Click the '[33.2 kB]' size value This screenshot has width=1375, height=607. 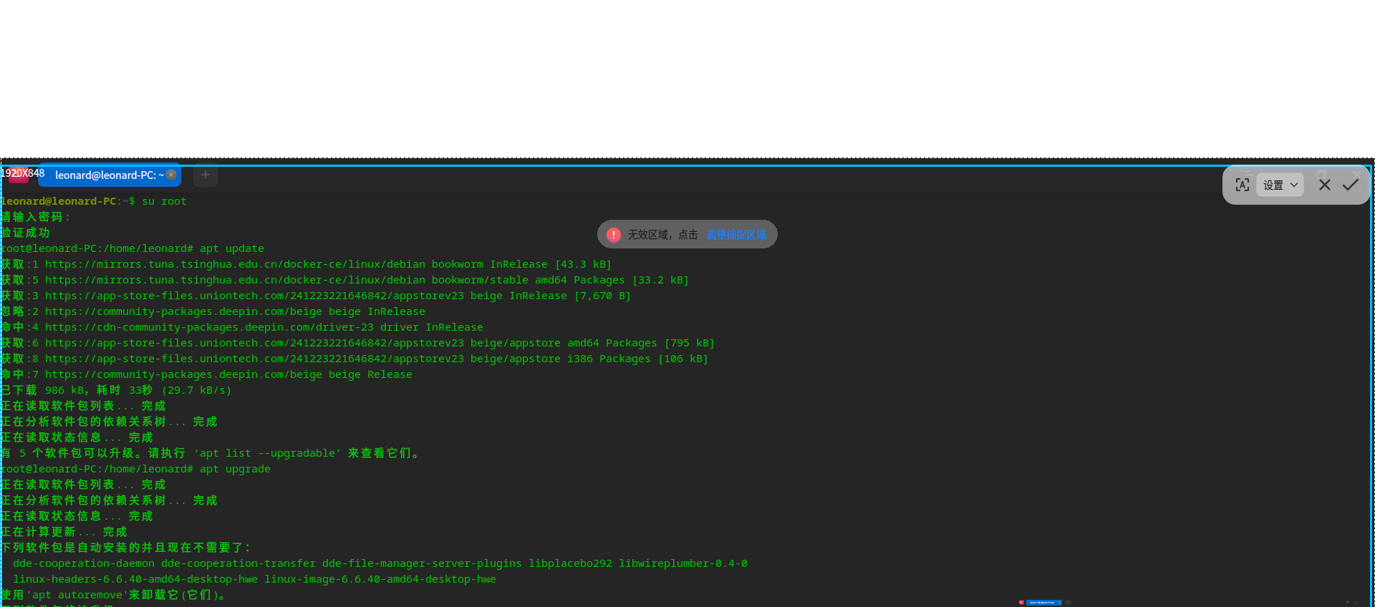click(660, 280)
